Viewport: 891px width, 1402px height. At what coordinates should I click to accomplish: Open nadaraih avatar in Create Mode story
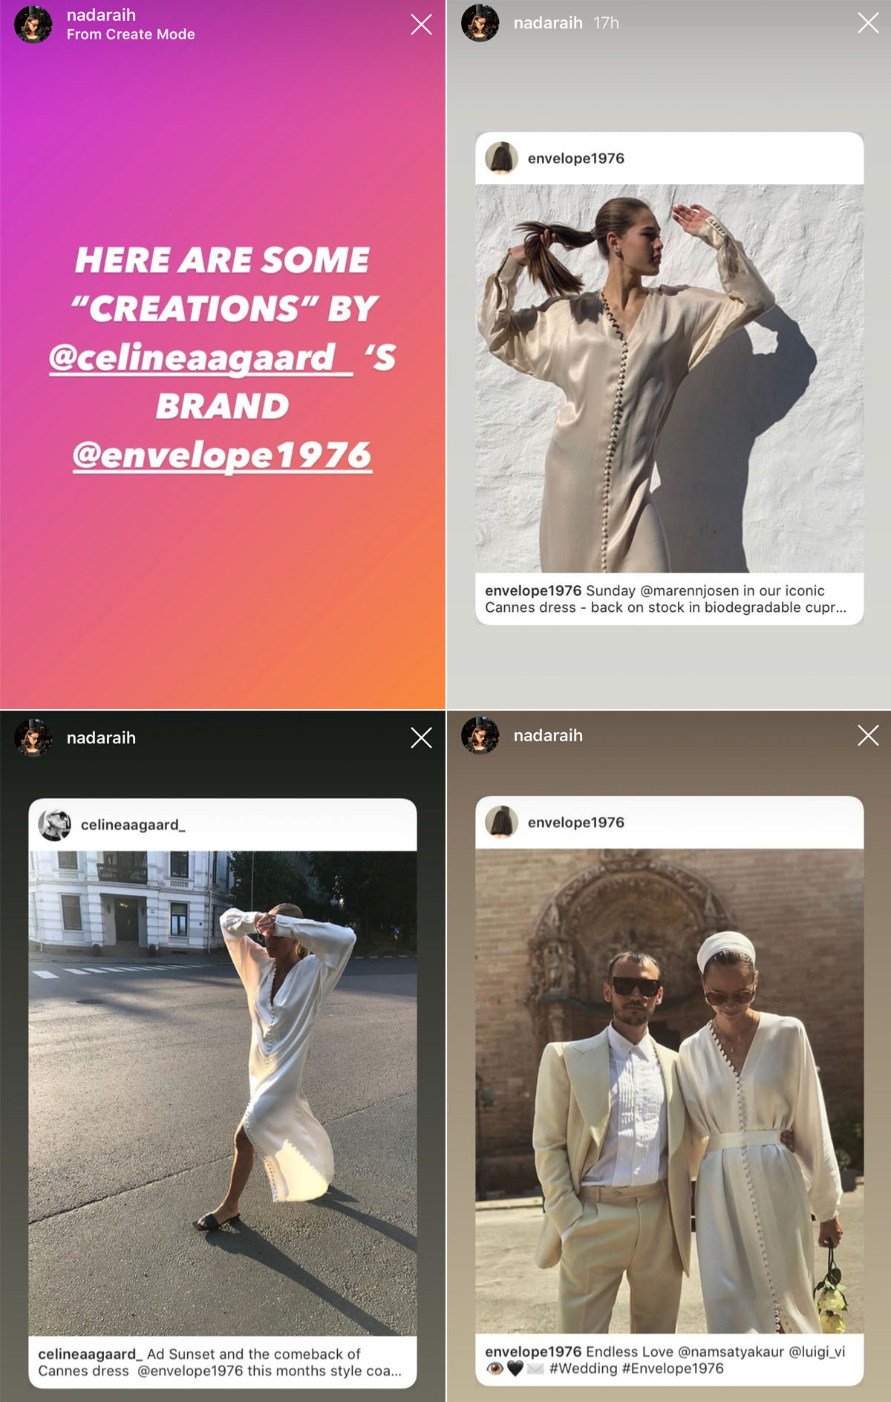click(33, 24)
